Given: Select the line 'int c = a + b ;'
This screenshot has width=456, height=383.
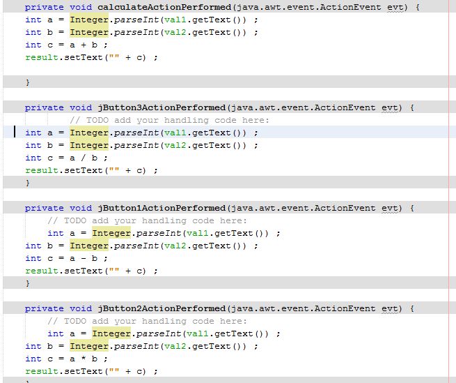Looking at the screenshot, I should (x=66, y=45).
